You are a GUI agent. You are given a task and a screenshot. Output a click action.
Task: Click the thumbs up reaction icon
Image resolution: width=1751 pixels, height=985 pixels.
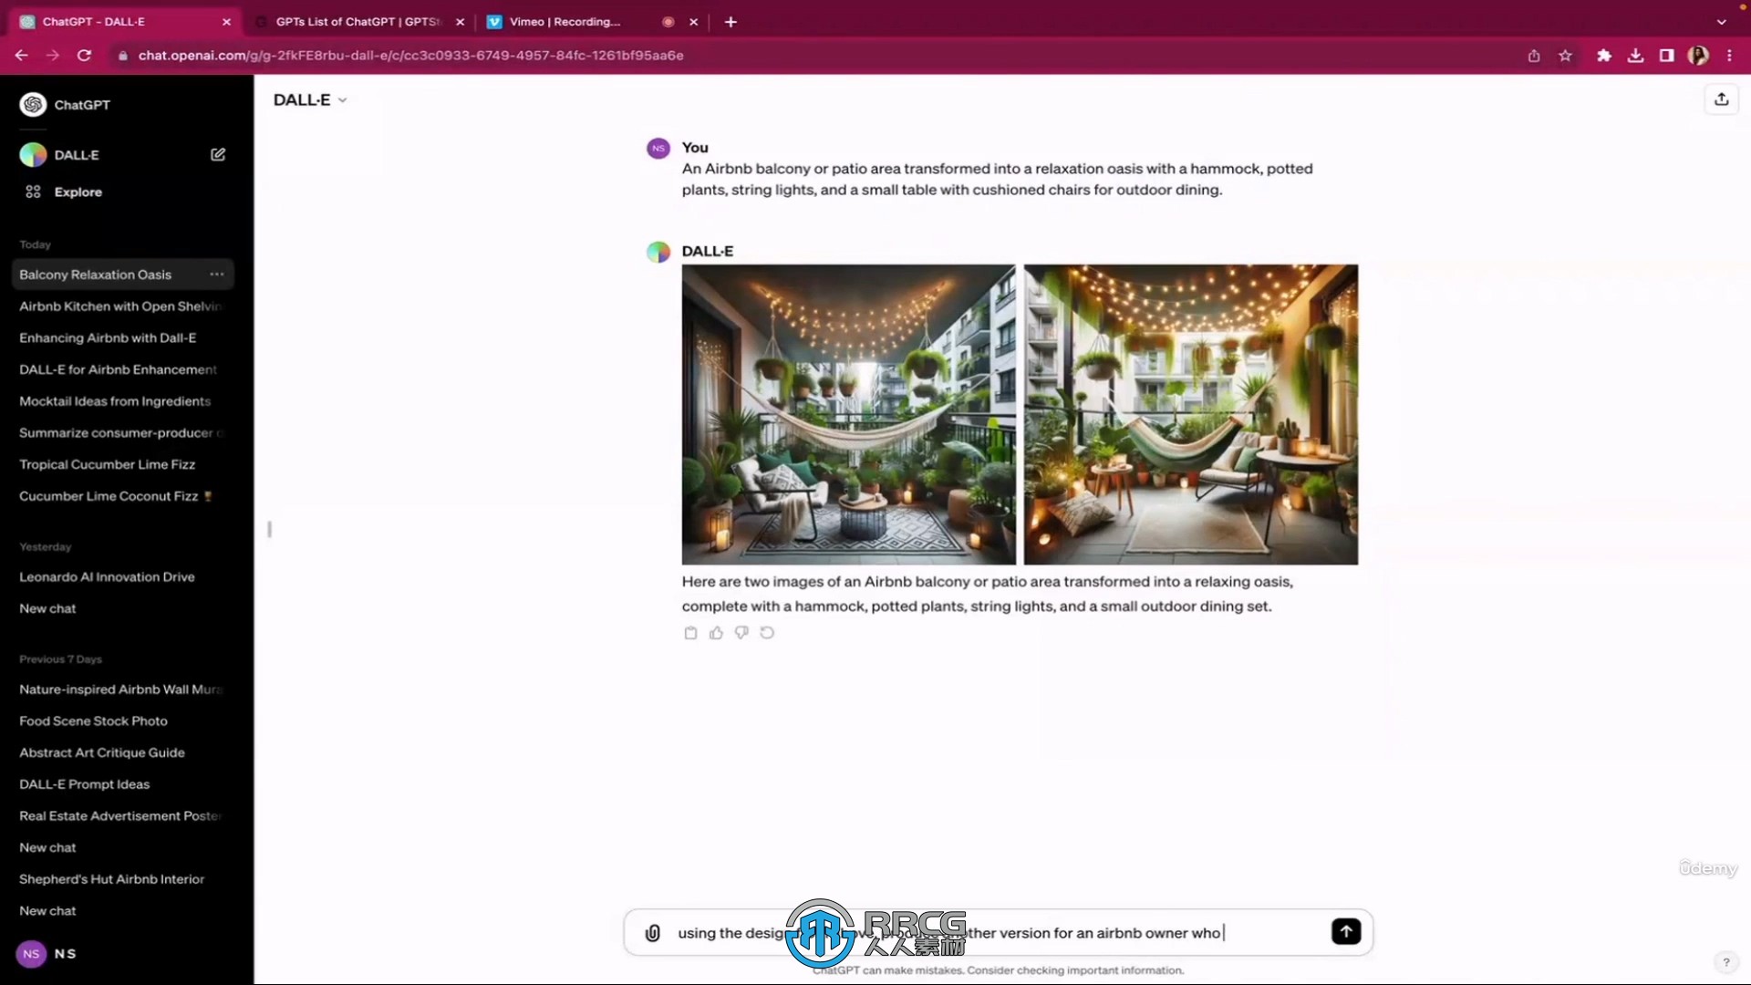[716, 631]
